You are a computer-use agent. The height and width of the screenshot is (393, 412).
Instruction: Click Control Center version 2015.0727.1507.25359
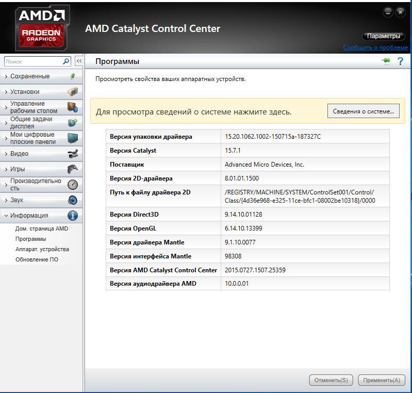(x=255, y=270)
